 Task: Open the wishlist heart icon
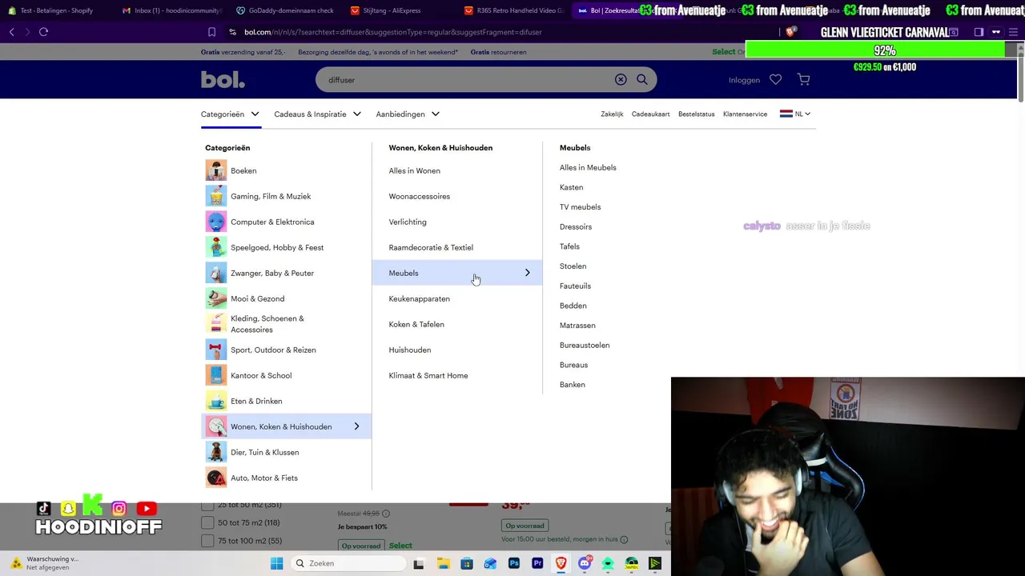[x=775, y=80]
